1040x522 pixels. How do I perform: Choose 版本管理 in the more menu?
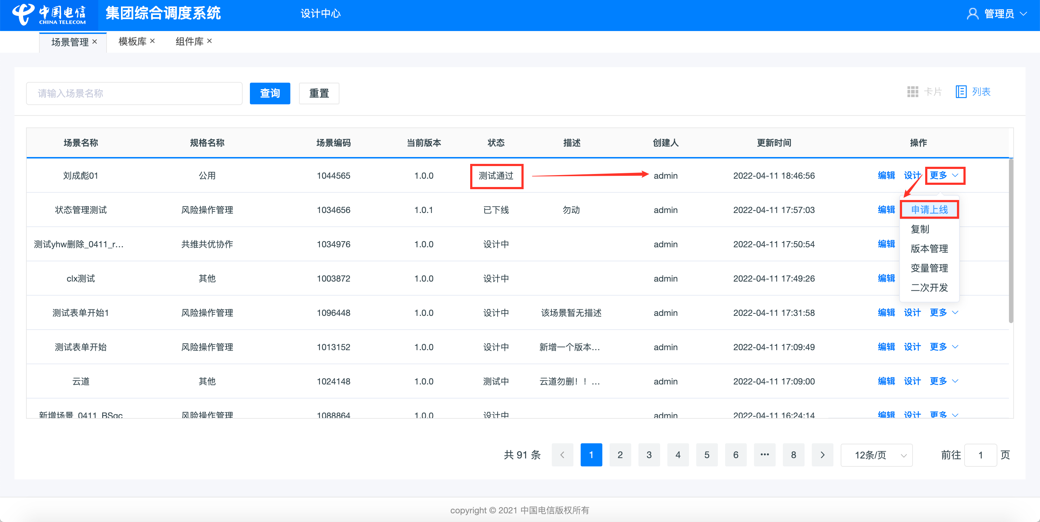[x=929, y=249]
